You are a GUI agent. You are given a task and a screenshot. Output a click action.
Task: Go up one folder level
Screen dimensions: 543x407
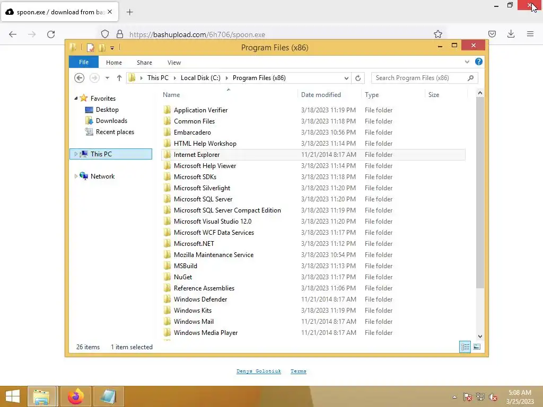point(119,78)
